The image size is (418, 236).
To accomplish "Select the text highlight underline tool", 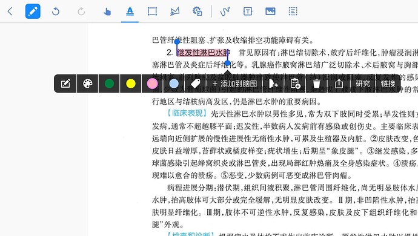I will click(130, 11).
